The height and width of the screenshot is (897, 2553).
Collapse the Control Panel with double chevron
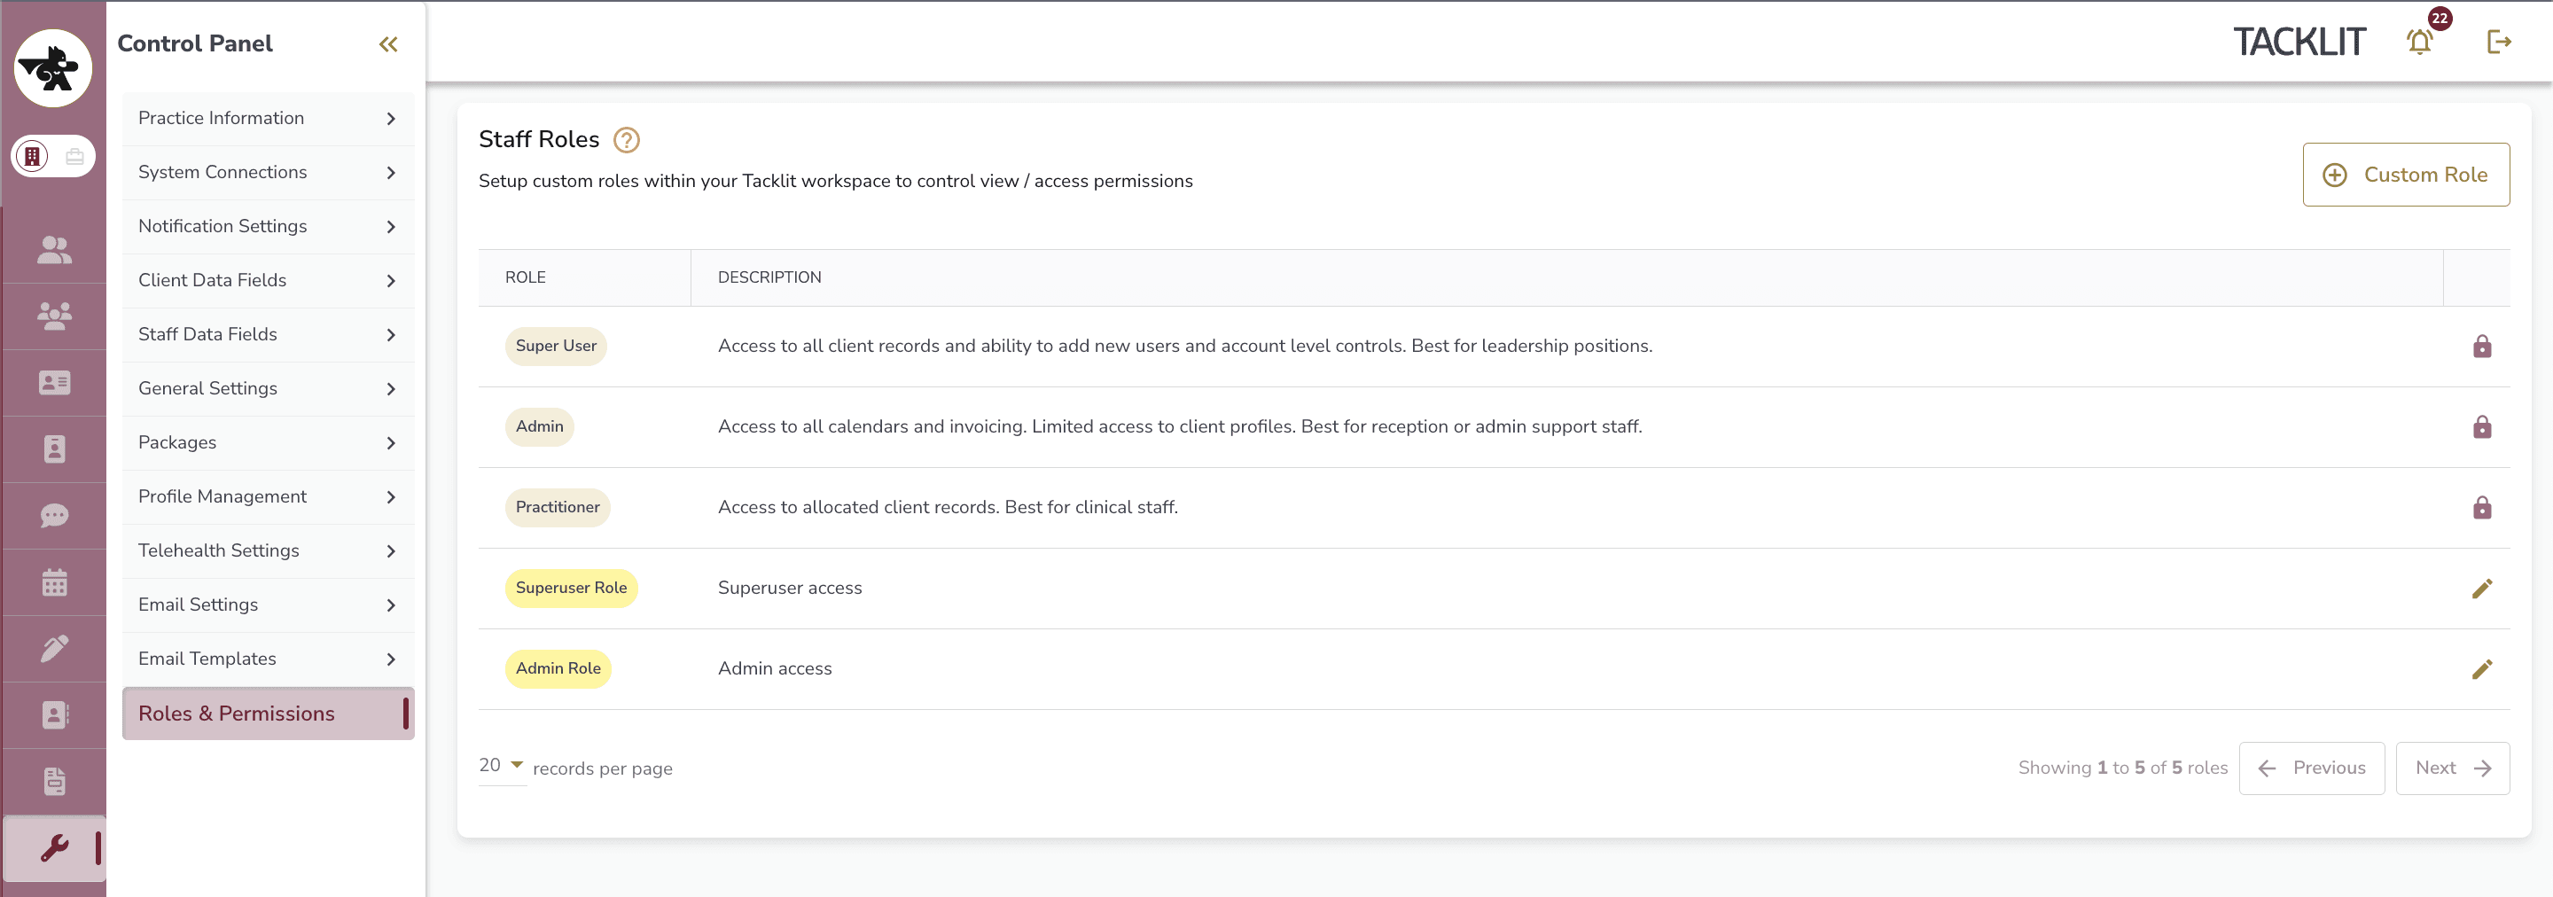pyautogui.click(x=388, y=43)
